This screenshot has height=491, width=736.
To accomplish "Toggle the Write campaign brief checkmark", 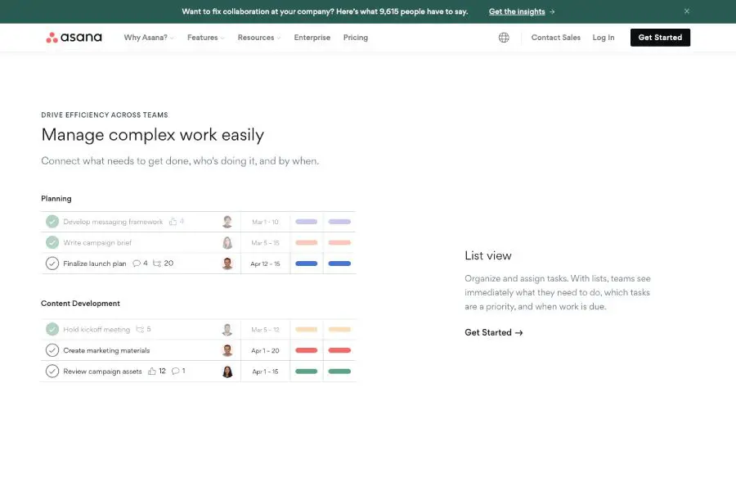I will tap(52, 243).
